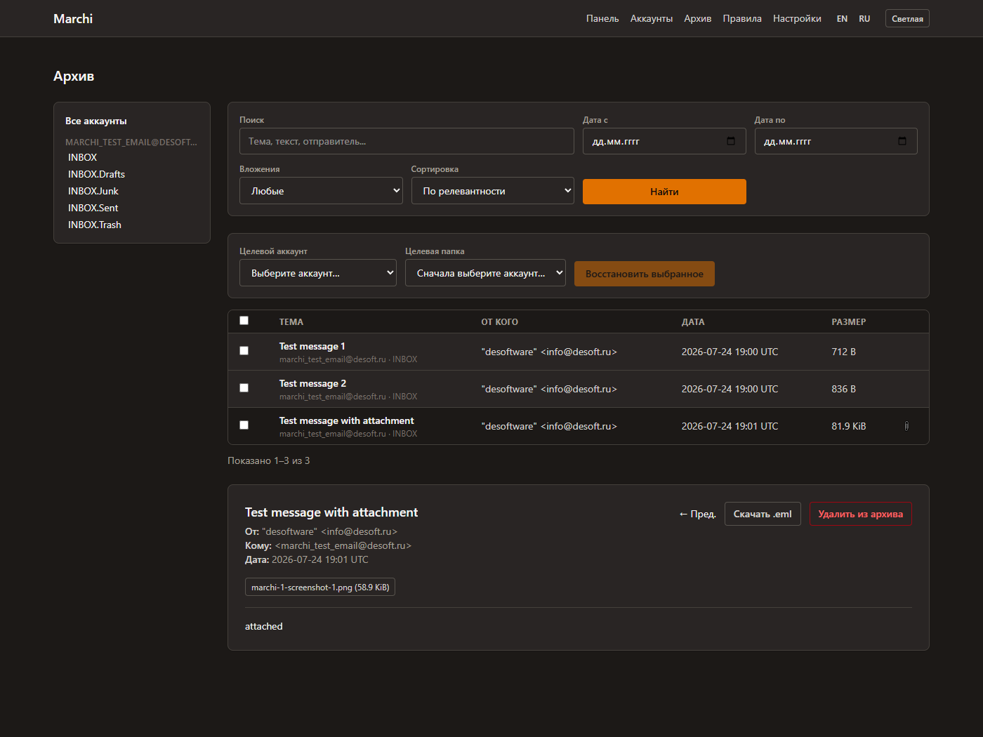Open the 'Вложения' dropdown showing Любые
Viewport: 983px width, 737px height.
tap(321, 191)
